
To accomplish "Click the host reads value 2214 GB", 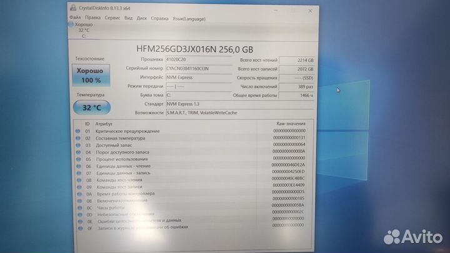I will [297, 60].
